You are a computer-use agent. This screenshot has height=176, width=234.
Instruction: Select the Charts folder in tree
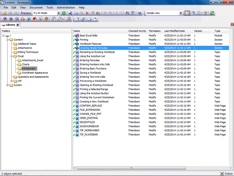click(26, 65)
